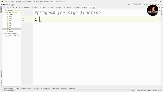Toggle the Project side tool window stripe

tap(1, 9)
